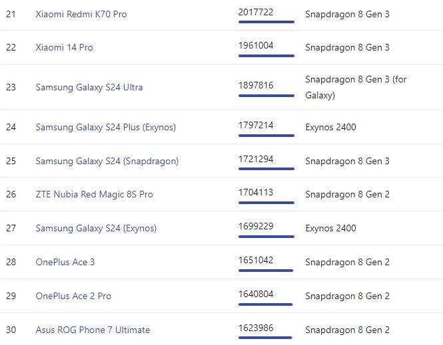Open Samsung Galaxy S24 Plus (Exynos) link
This screenshot has height=345, width=443.
(106, 127)
